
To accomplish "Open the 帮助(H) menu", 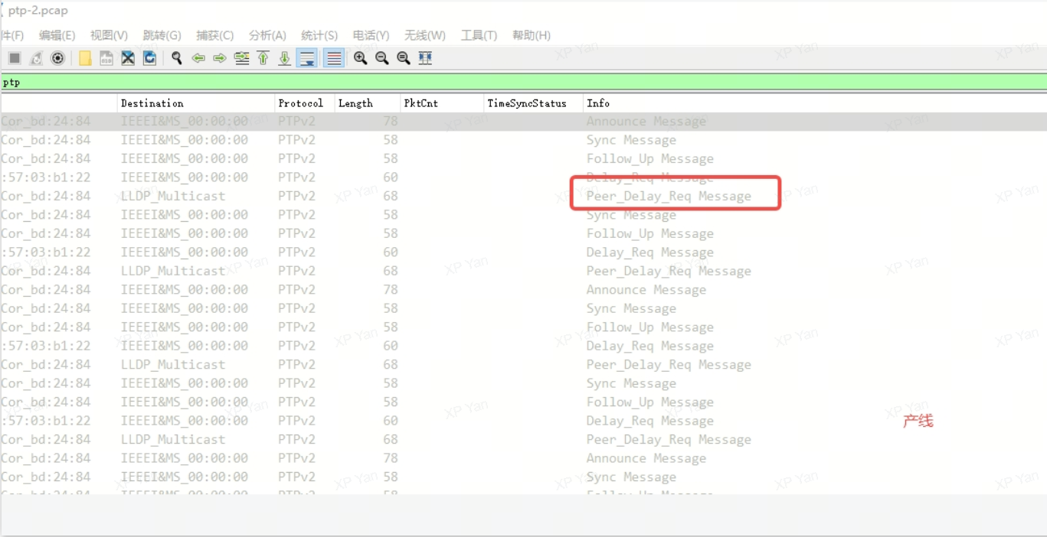I will tap(532, 35).
